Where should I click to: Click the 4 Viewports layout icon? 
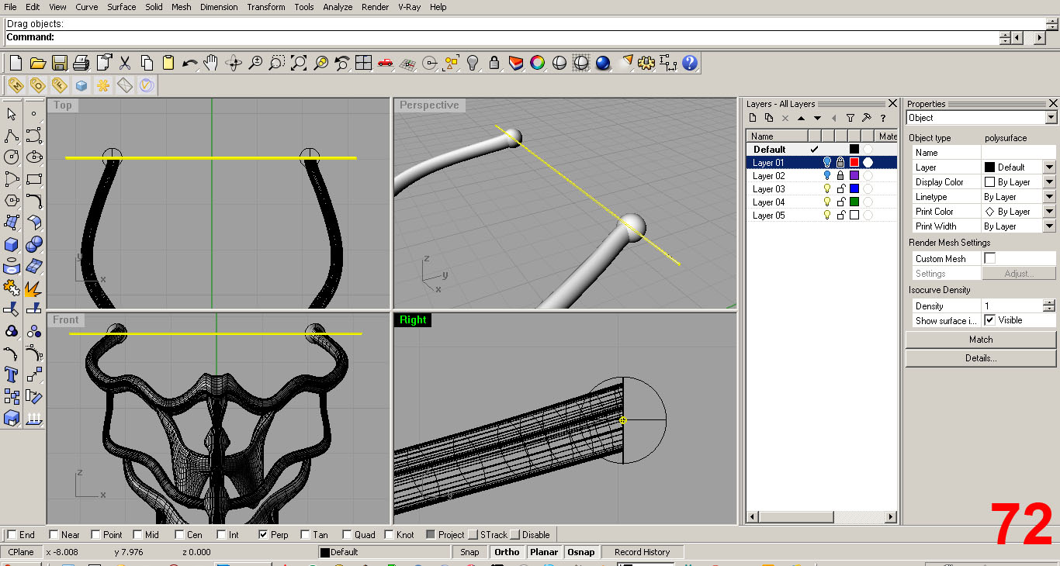(x=364, y=63)
